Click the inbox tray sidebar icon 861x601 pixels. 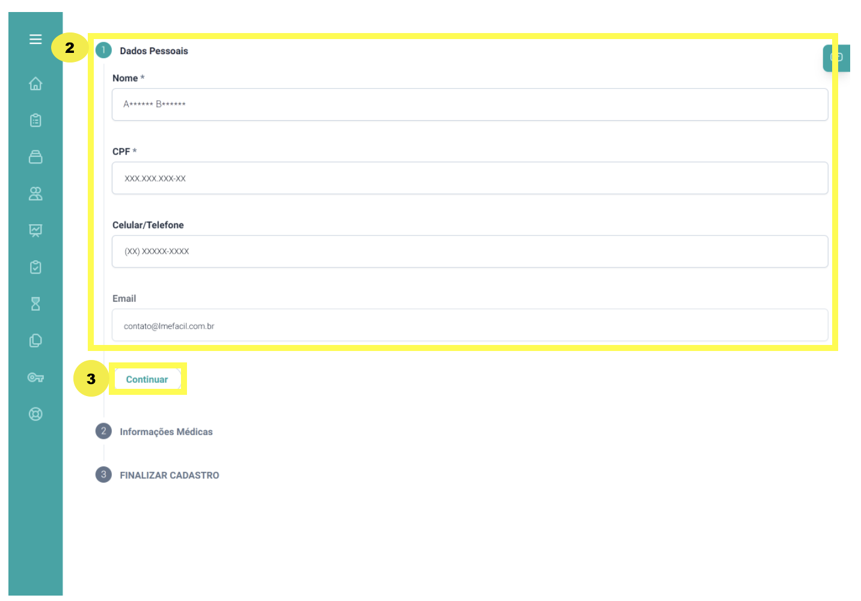35,157
